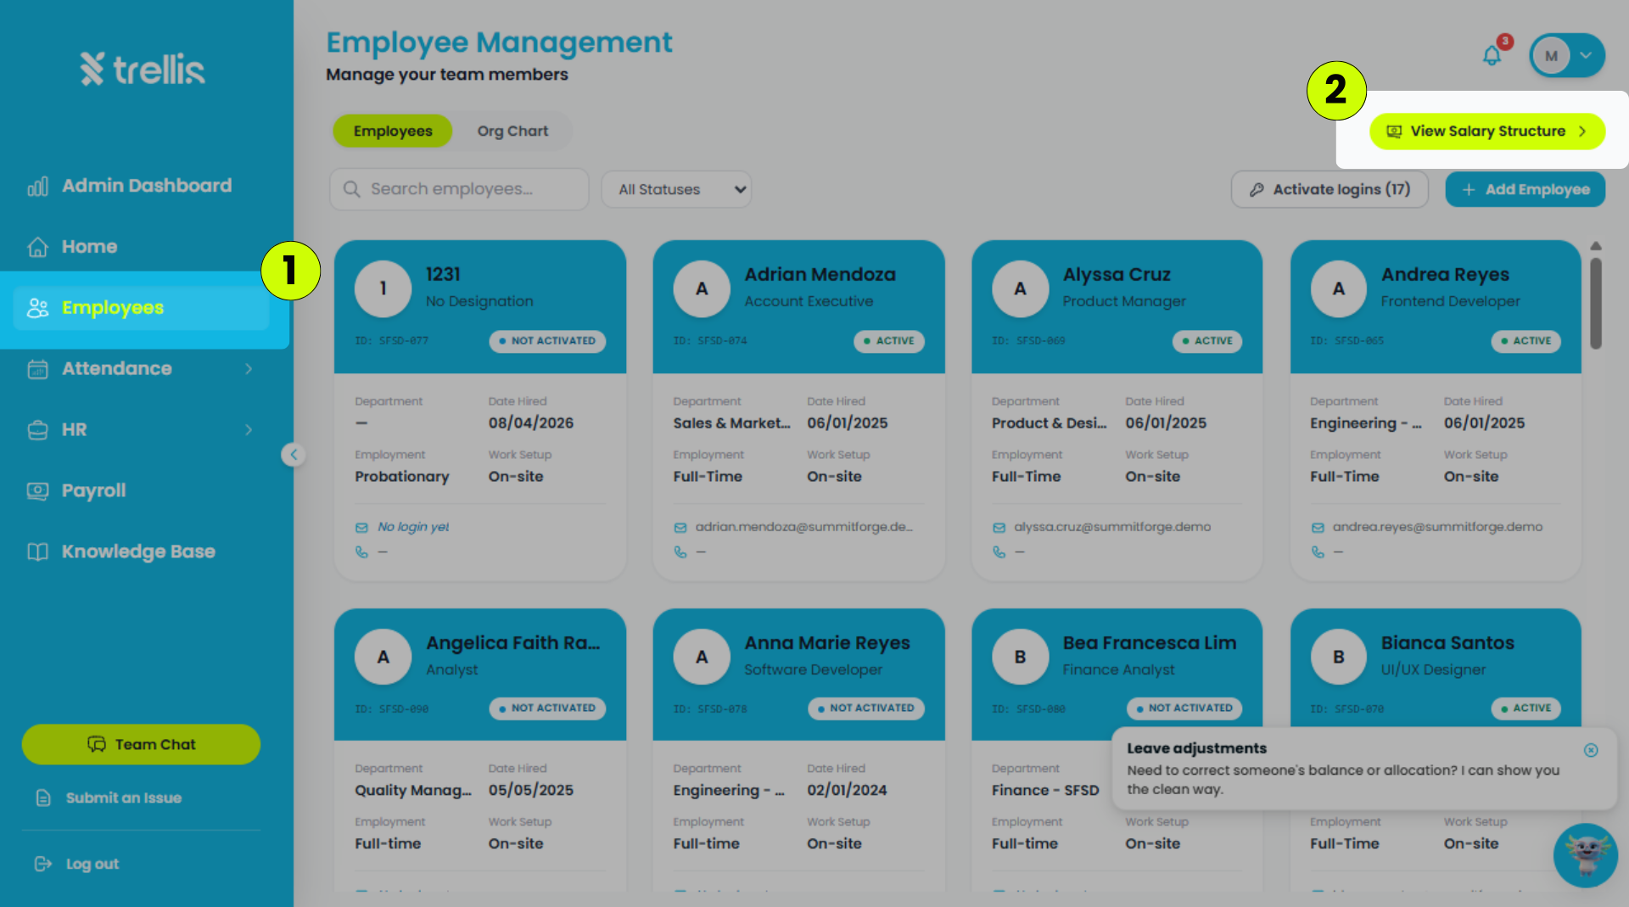Expand the HR submenu chevron
Screen dimensions: 1629x907
[249, 430]
